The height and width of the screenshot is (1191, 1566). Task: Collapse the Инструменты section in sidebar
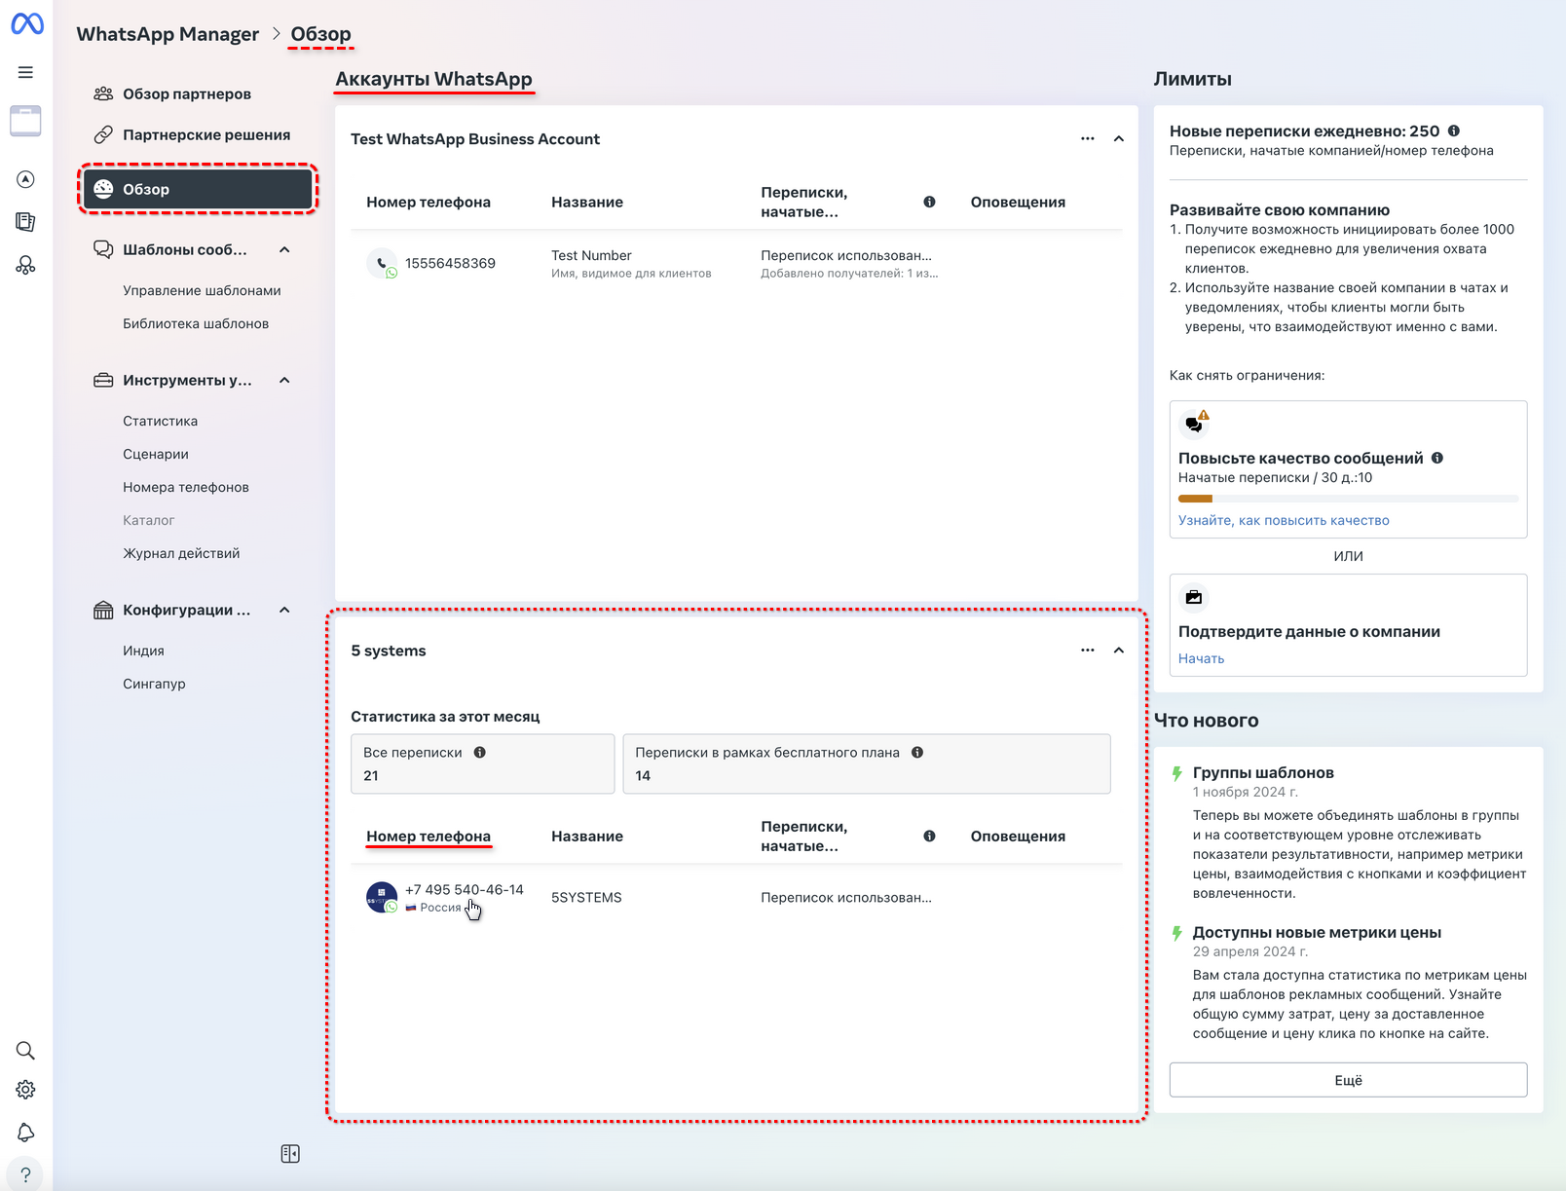(284, 381)
